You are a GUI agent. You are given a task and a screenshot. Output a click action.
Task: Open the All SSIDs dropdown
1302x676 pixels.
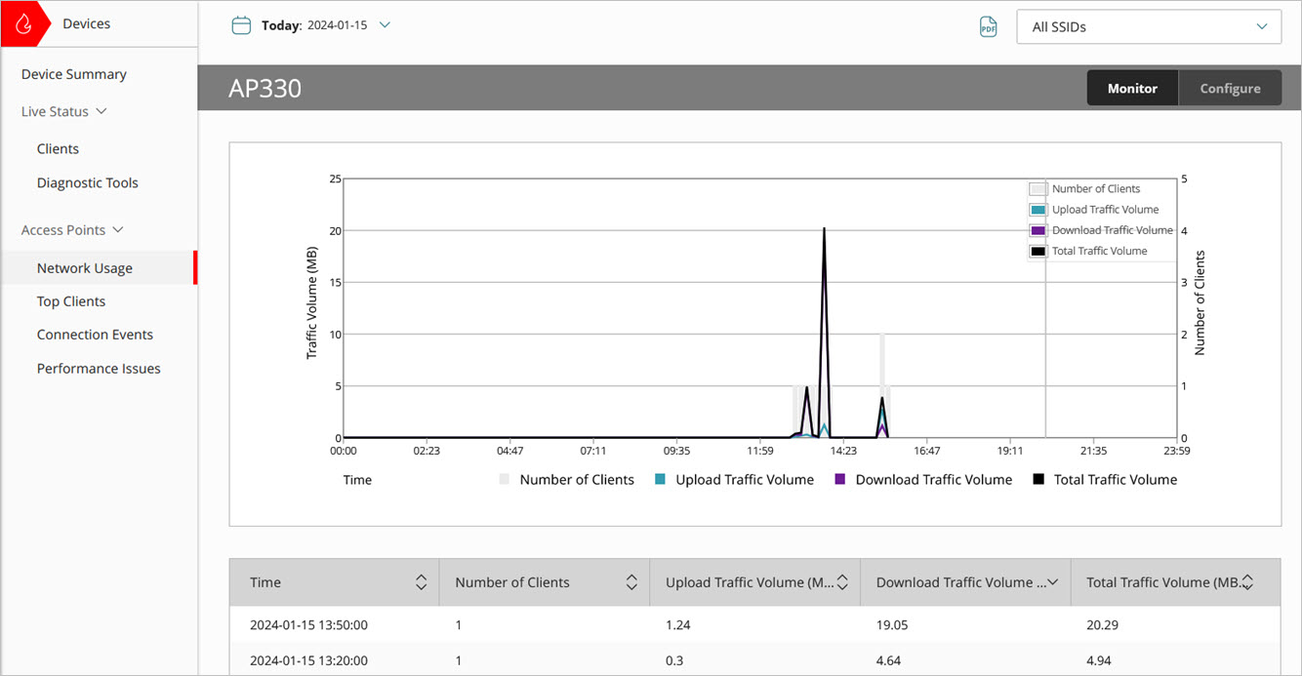[x=1148, y=26]
